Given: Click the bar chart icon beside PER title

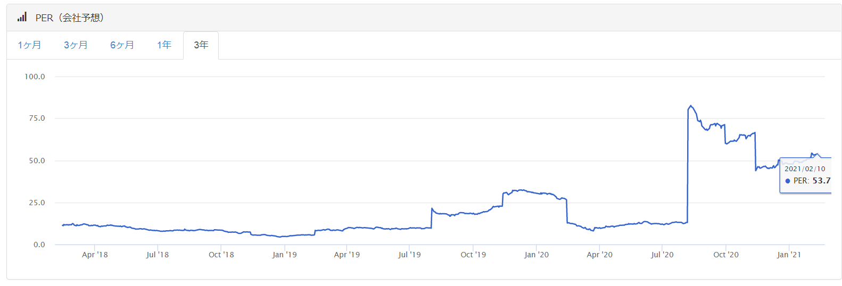Looking at the screenshot, I should pyautogui.click(x=22, y=18).
